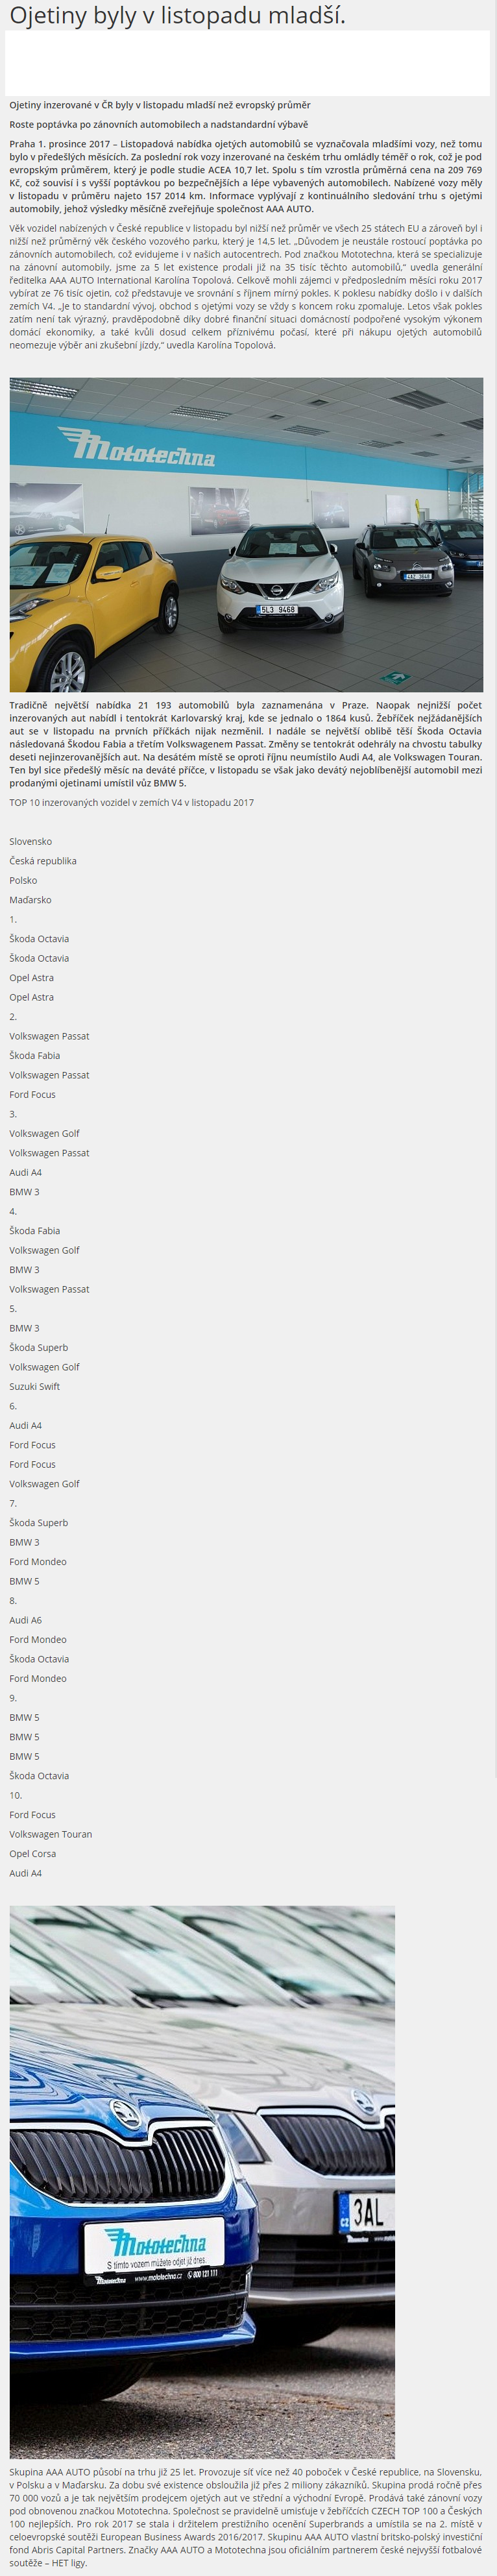Select the "Slovensko" column heading
Image resolution: width=497 pixels, height=2576 pixels.
coord(31,841)
